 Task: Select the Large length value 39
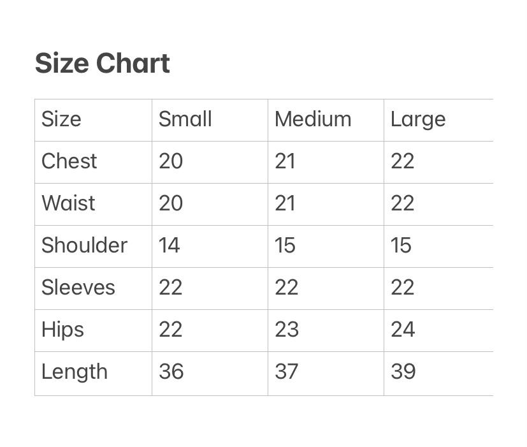(403, 372)
